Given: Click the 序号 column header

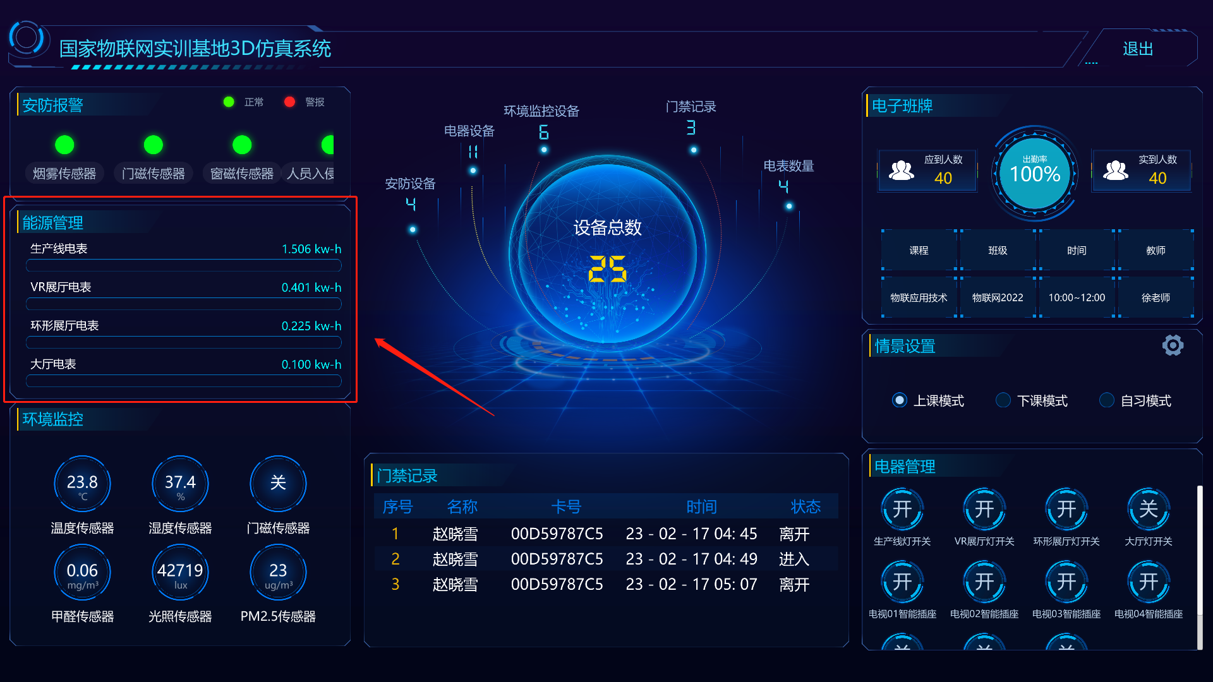Looking at the screenshot, I should (x=397, y=506).
